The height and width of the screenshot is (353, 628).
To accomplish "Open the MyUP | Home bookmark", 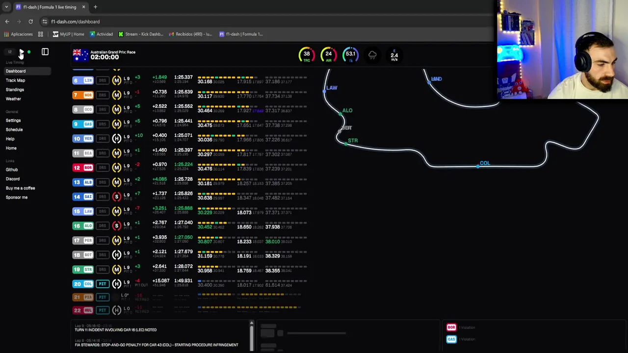I will (x=68, y=34).
